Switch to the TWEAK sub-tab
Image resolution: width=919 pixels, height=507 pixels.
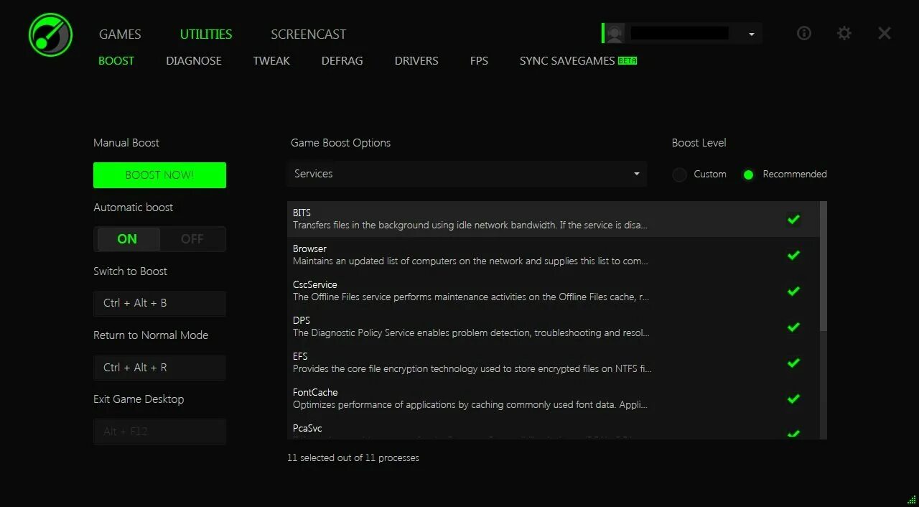(271, 61)
